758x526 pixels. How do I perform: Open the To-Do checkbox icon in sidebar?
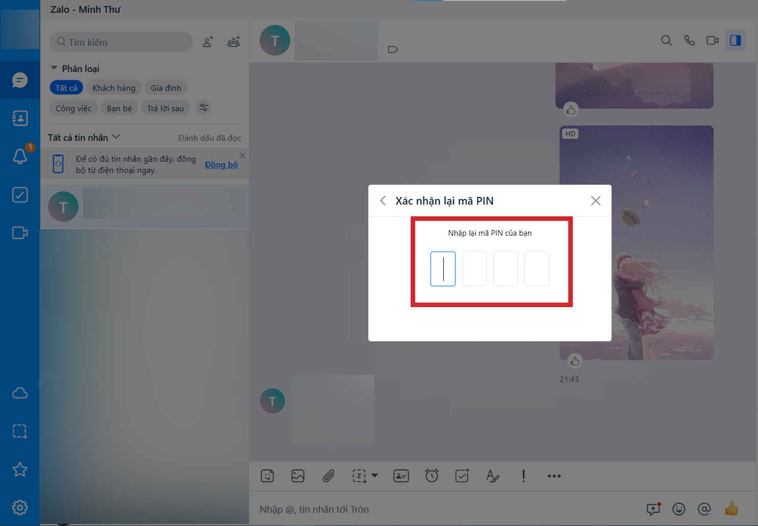pos(20,195)
